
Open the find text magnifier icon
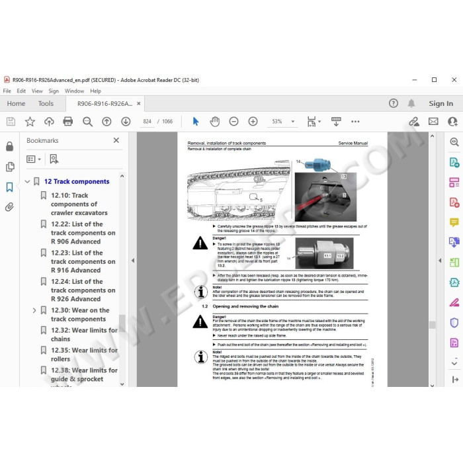point(87,121)
